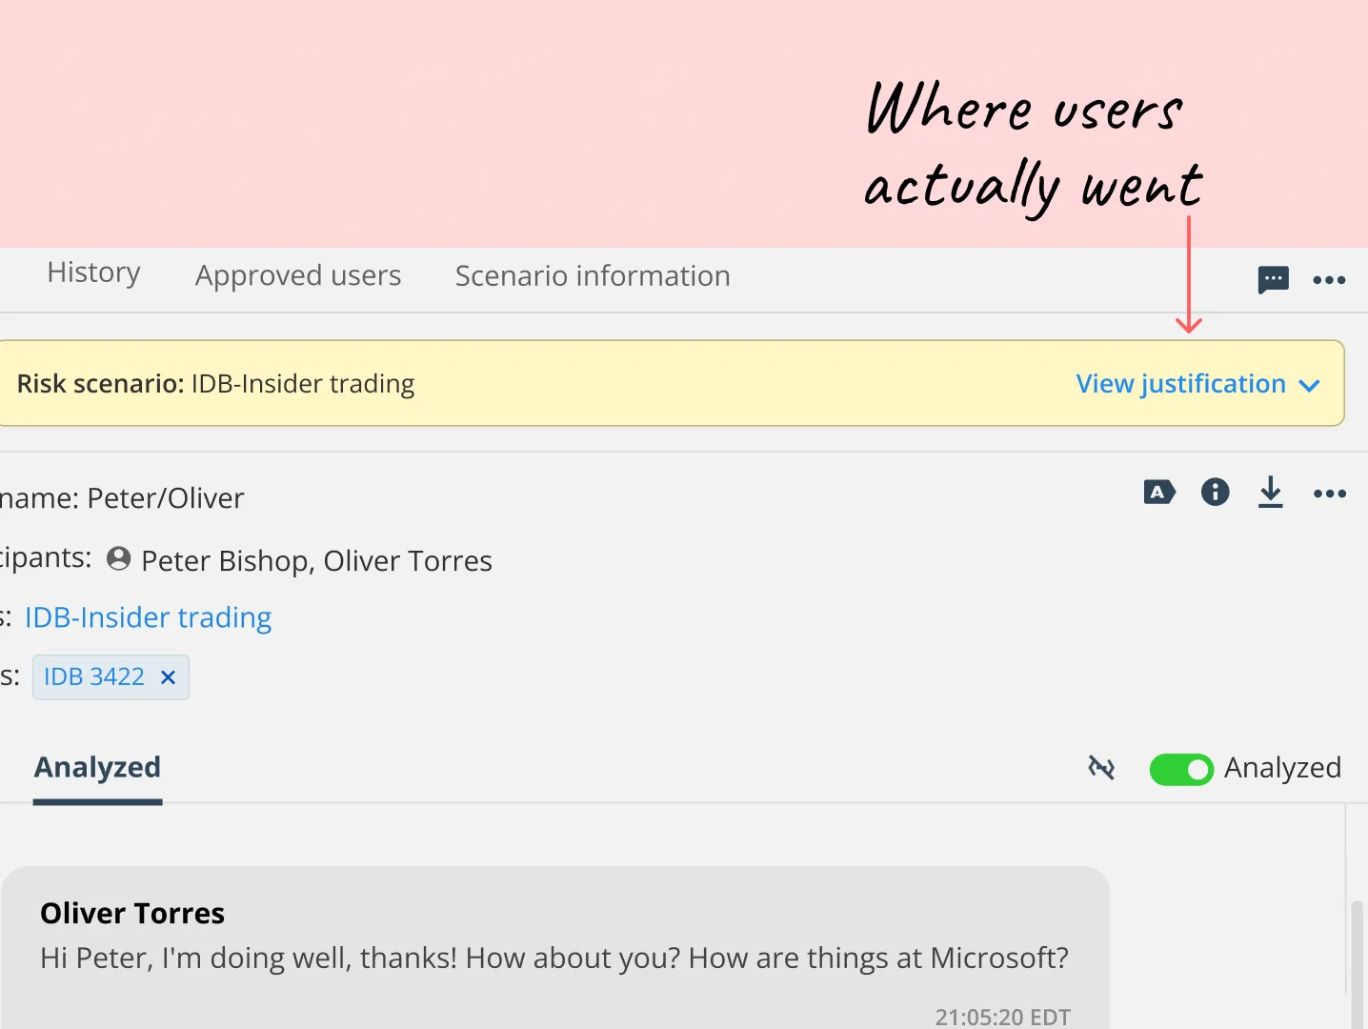1368x1029 pixels.
Task: Click the Risk scenario banner
Action: tap(572, 383)
